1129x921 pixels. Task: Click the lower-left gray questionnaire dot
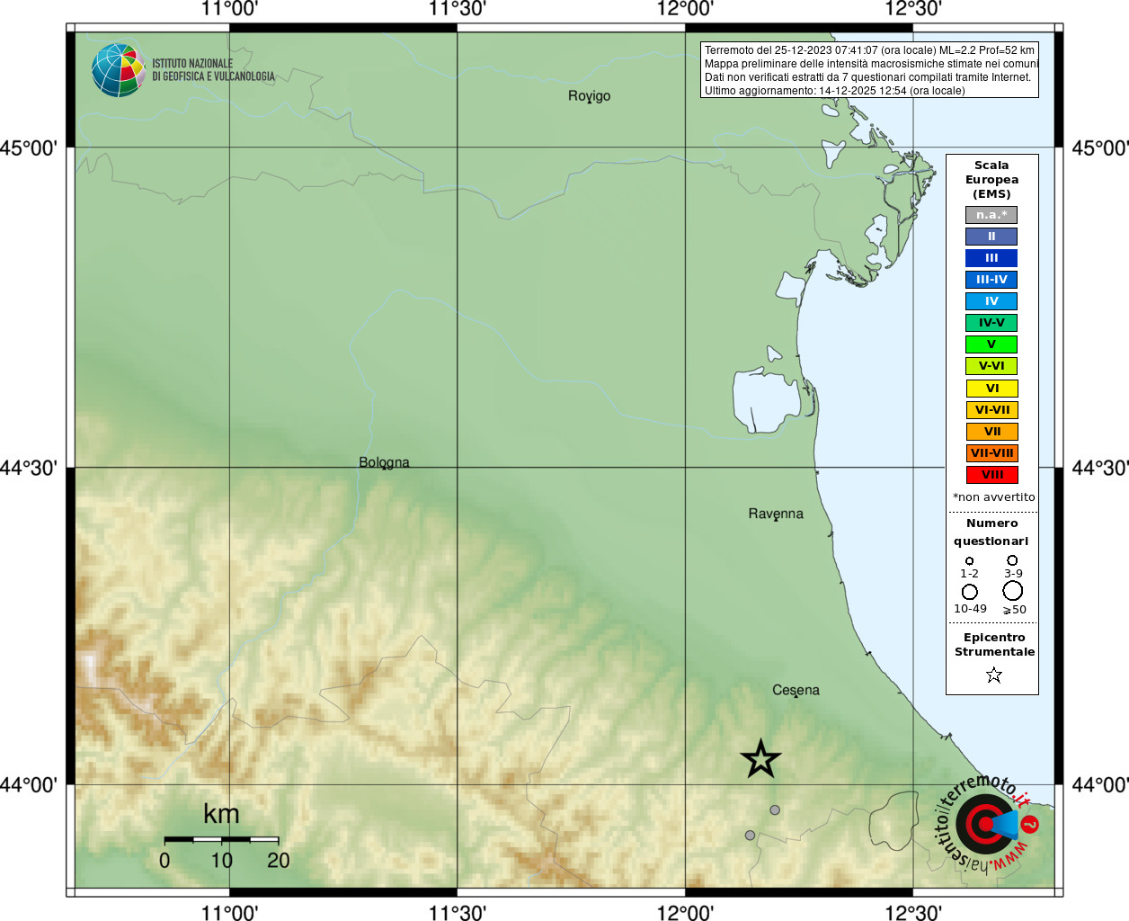click(750, 836)
